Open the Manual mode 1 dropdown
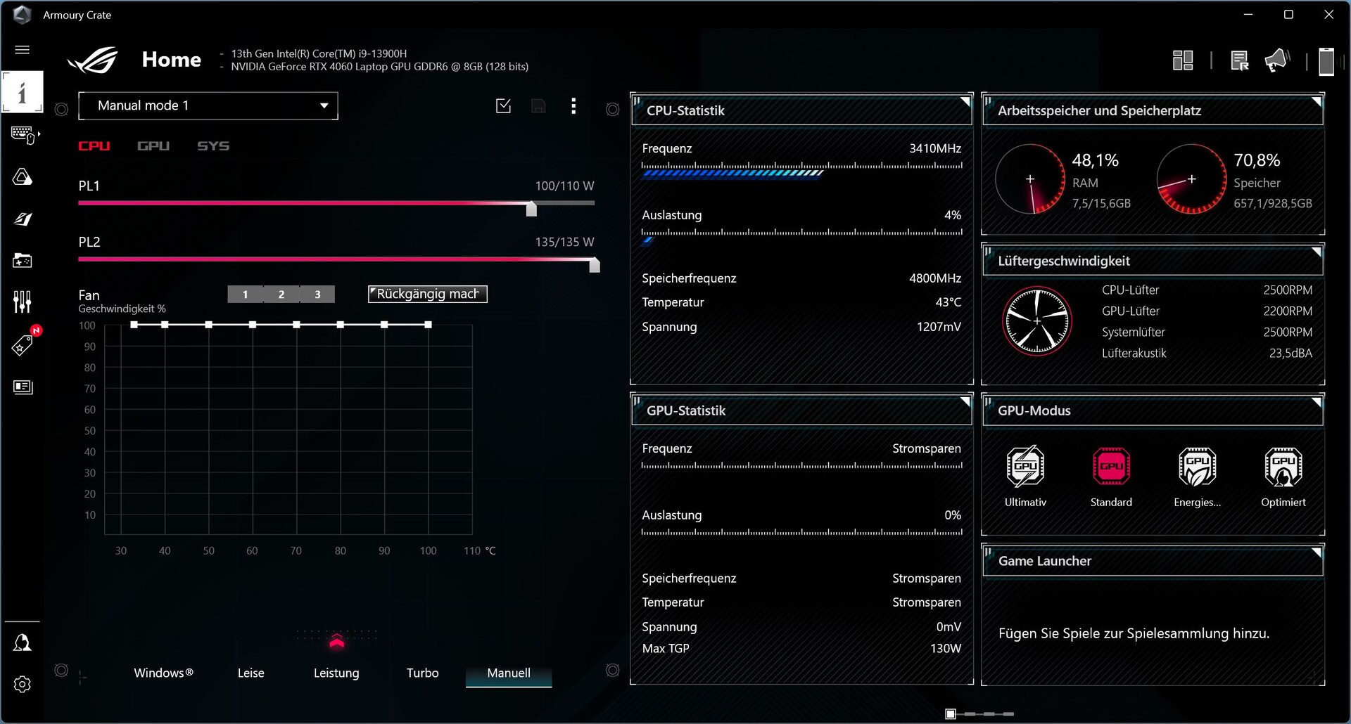This screenshot has width=1351, height=724. [208, 105]
